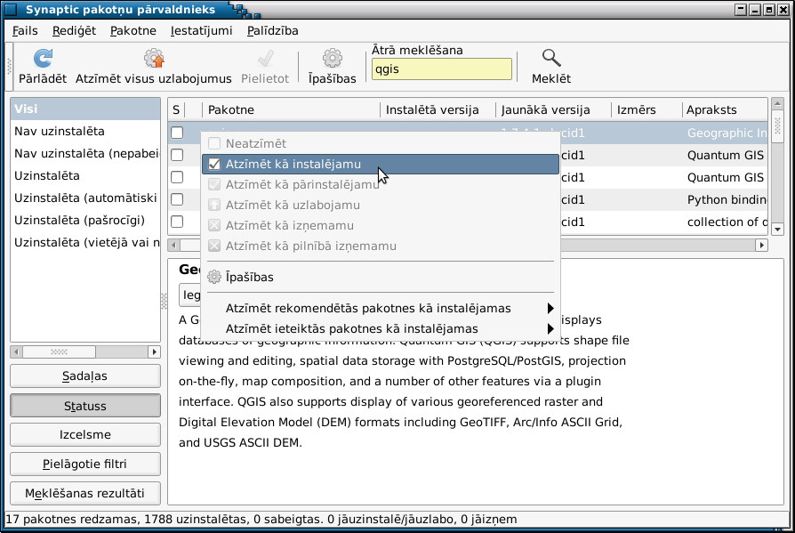Screen dimensions: 795x533
Task: Open the Rediģēt menu
Action: point(74,31)
